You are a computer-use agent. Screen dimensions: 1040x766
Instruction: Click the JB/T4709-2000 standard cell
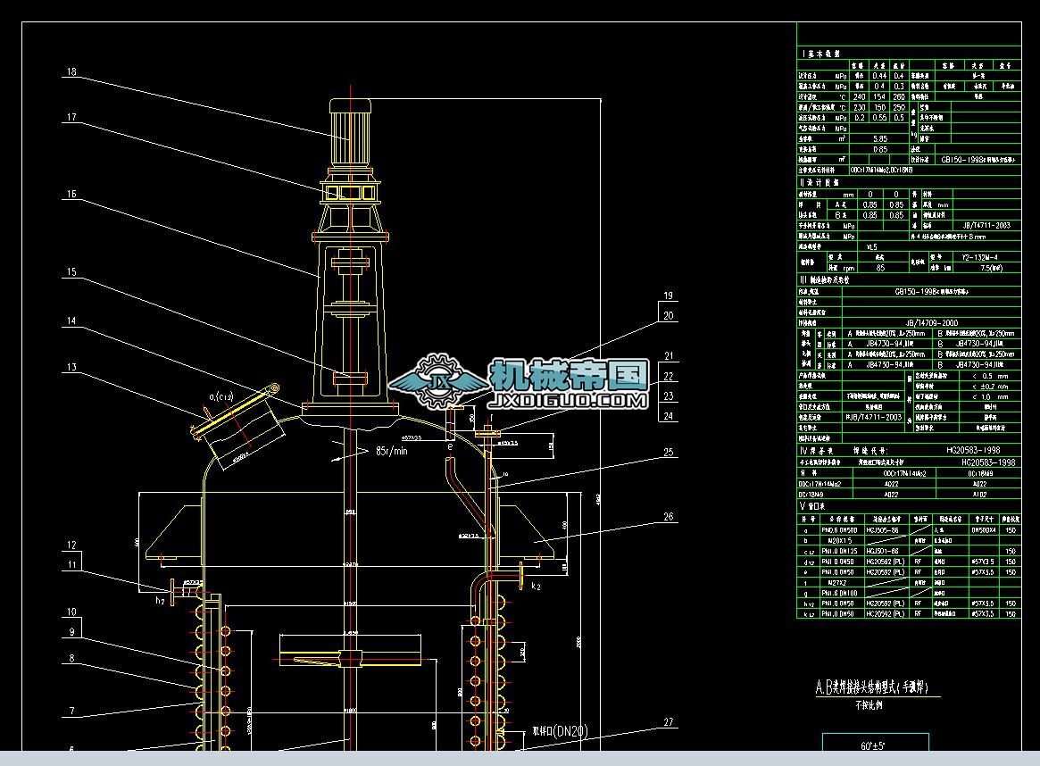[x=931, y=323]
